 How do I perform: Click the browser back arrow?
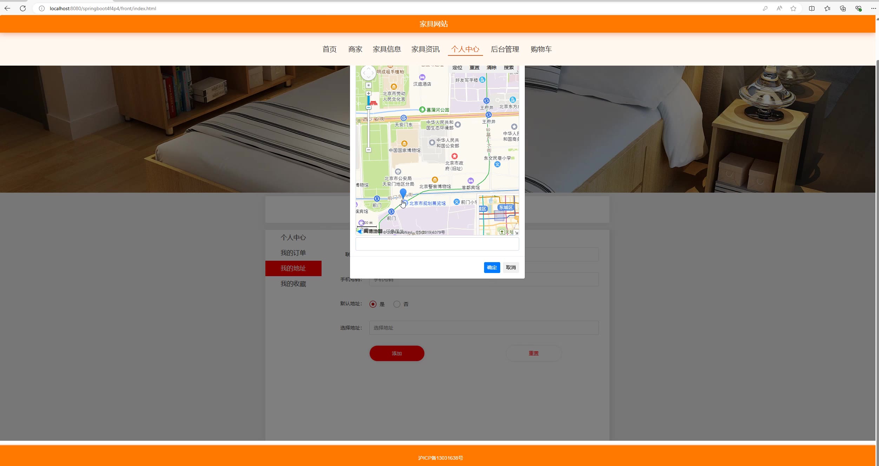click(7, 8)
